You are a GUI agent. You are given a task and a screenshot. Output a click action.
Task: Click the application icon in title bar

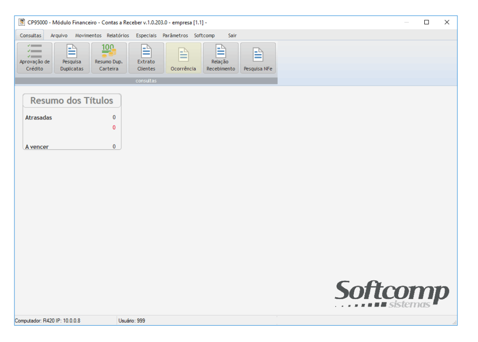click(21, 22)
